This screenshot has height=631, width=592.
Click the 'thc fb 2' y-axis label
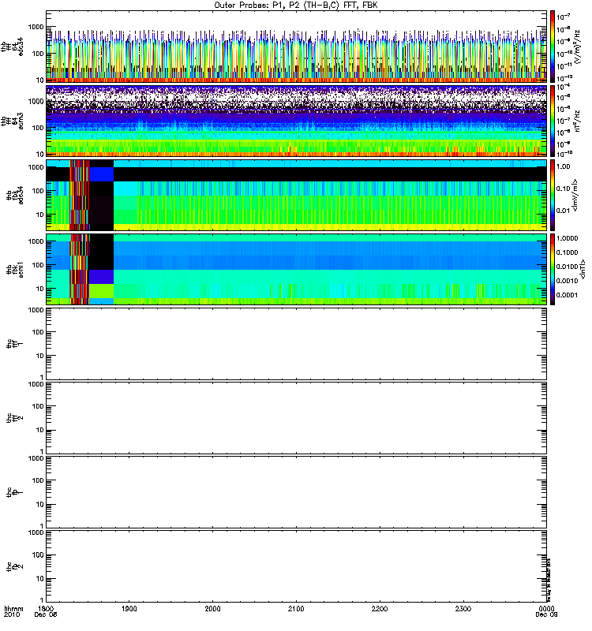tap(15, 566)
